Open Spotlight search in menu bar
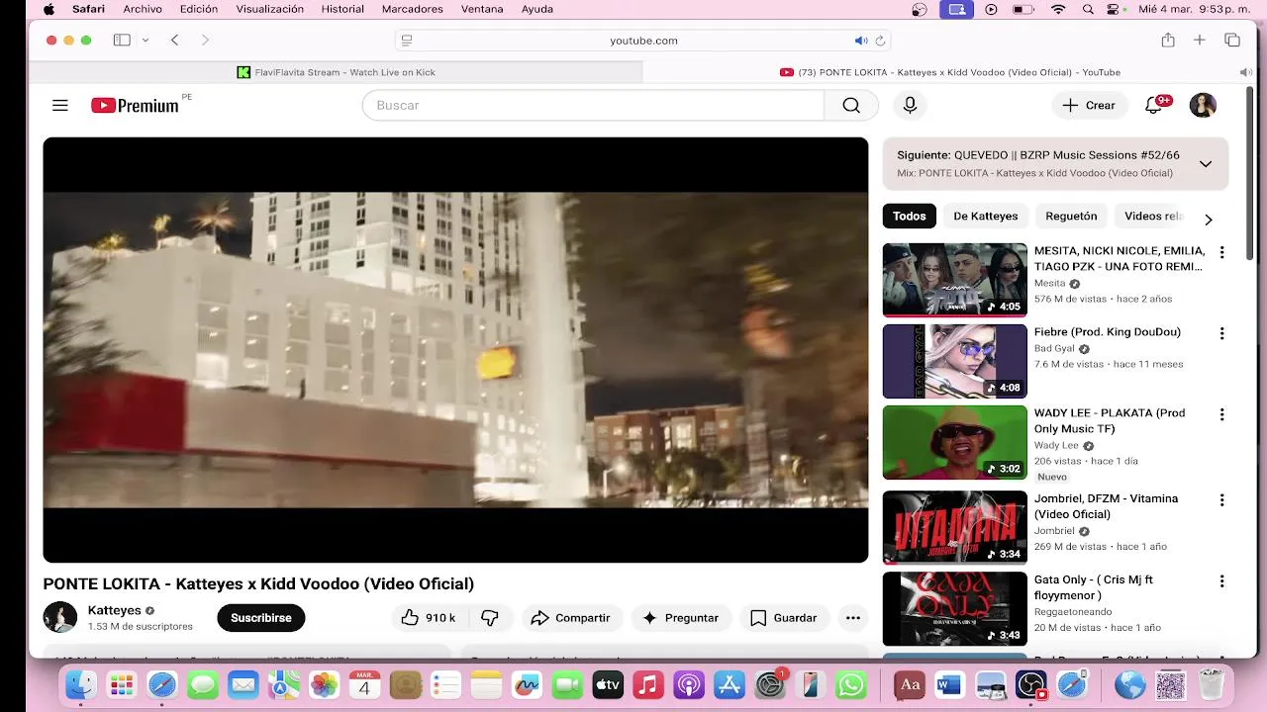 coord(1088,9)
